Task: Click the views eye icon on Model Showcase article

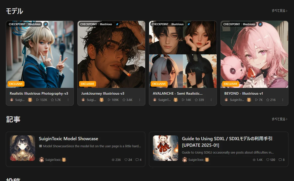Action: [113, 160]
